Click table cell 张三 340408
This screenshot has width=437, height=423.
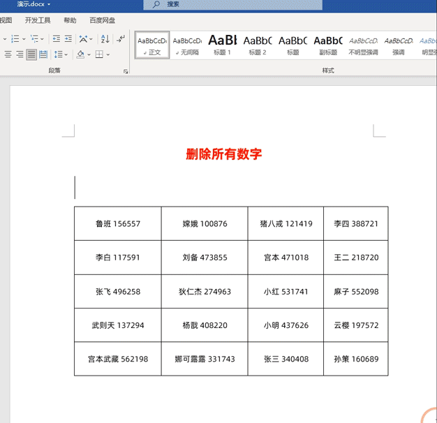coord(286,359)
